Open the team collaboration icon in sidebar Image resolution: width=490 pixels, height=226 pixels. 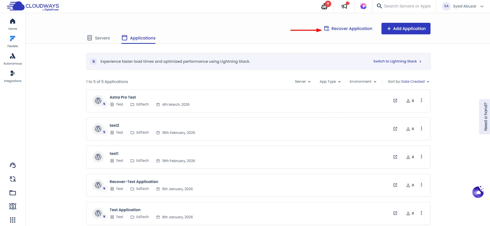click(13, 179)
